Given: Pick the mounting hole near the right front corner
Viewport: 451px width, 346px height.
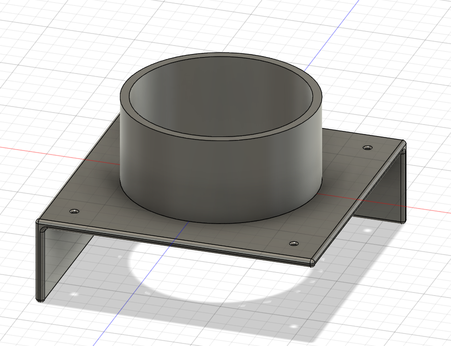Looking at the screenshot, I should tap(294, 243).
